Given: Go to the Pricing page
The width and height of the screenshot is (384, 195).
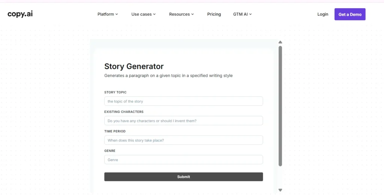Looking at the screenshot, I should 214,14.
